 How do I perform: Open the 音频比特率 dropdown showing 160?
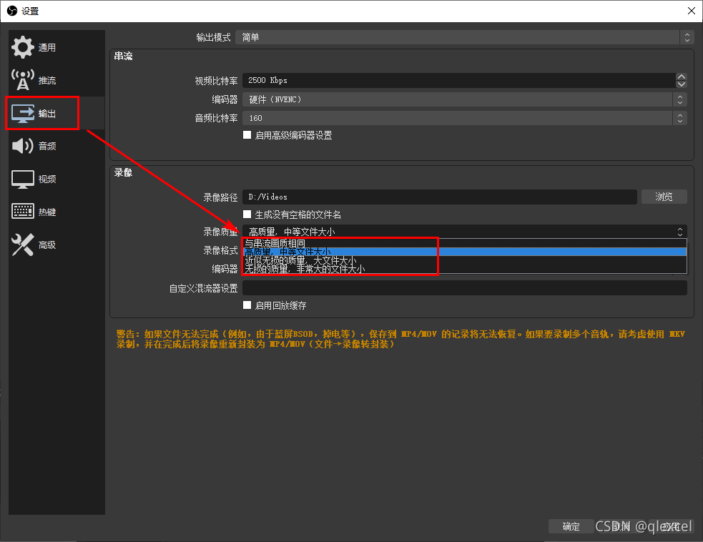464,118
